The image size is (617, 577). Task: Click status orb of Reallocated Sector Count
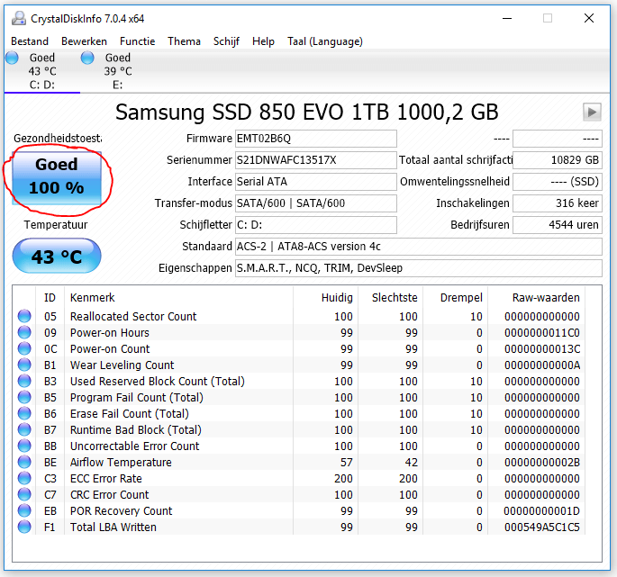tap(24, 316)
